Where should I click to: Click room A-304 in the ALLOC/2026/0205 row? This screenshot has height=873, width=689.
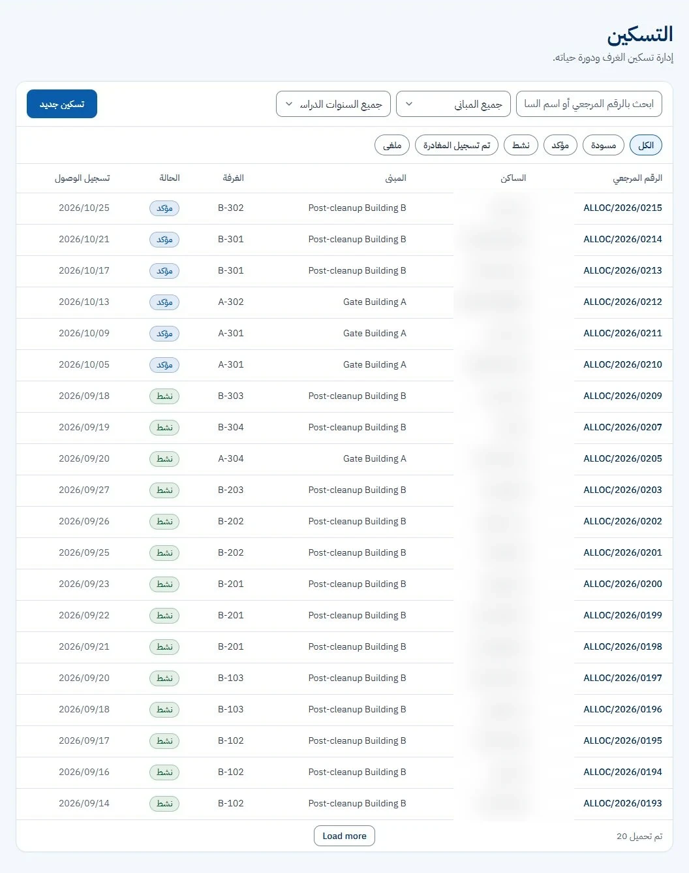click(231, 458)
